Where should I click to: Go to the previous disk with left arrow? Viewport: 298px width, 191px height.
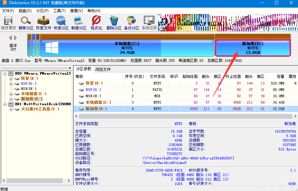coord(11,38)
